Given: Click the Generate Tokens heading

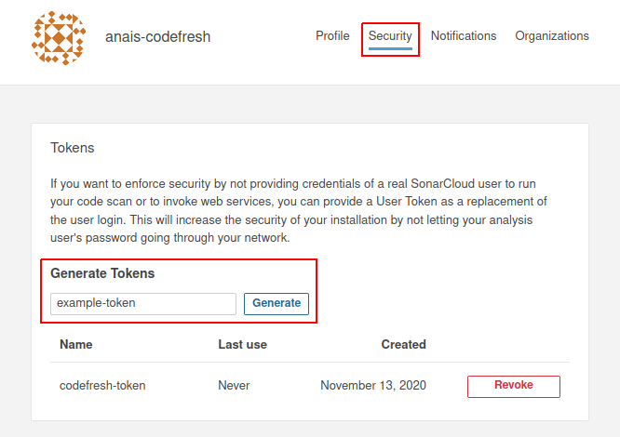Looking at the screenshot, I should (x=102, y=273).
